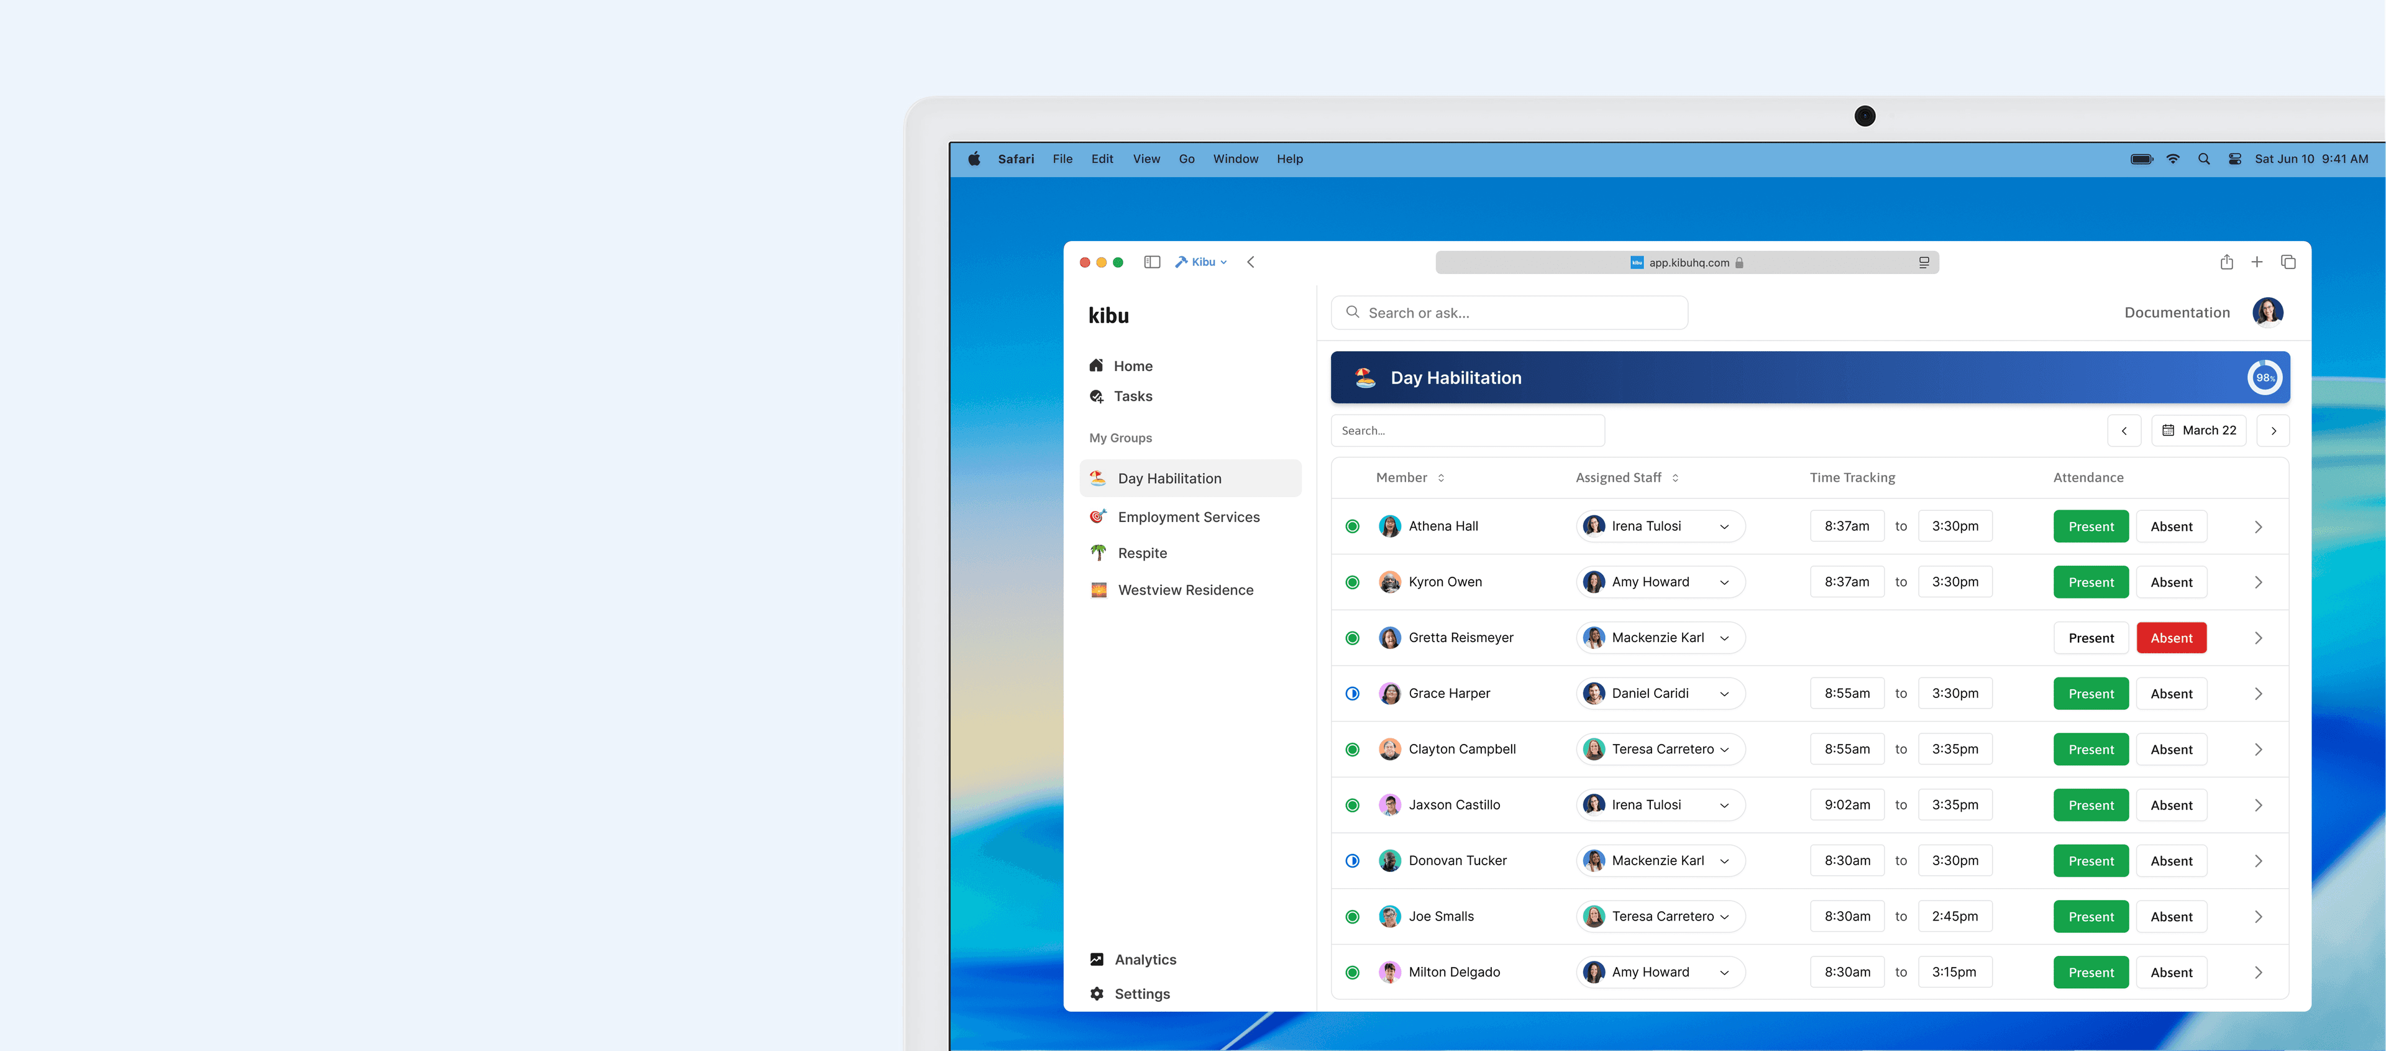Click the kibu logo

pyautogui.click(x=1108, y=315)
